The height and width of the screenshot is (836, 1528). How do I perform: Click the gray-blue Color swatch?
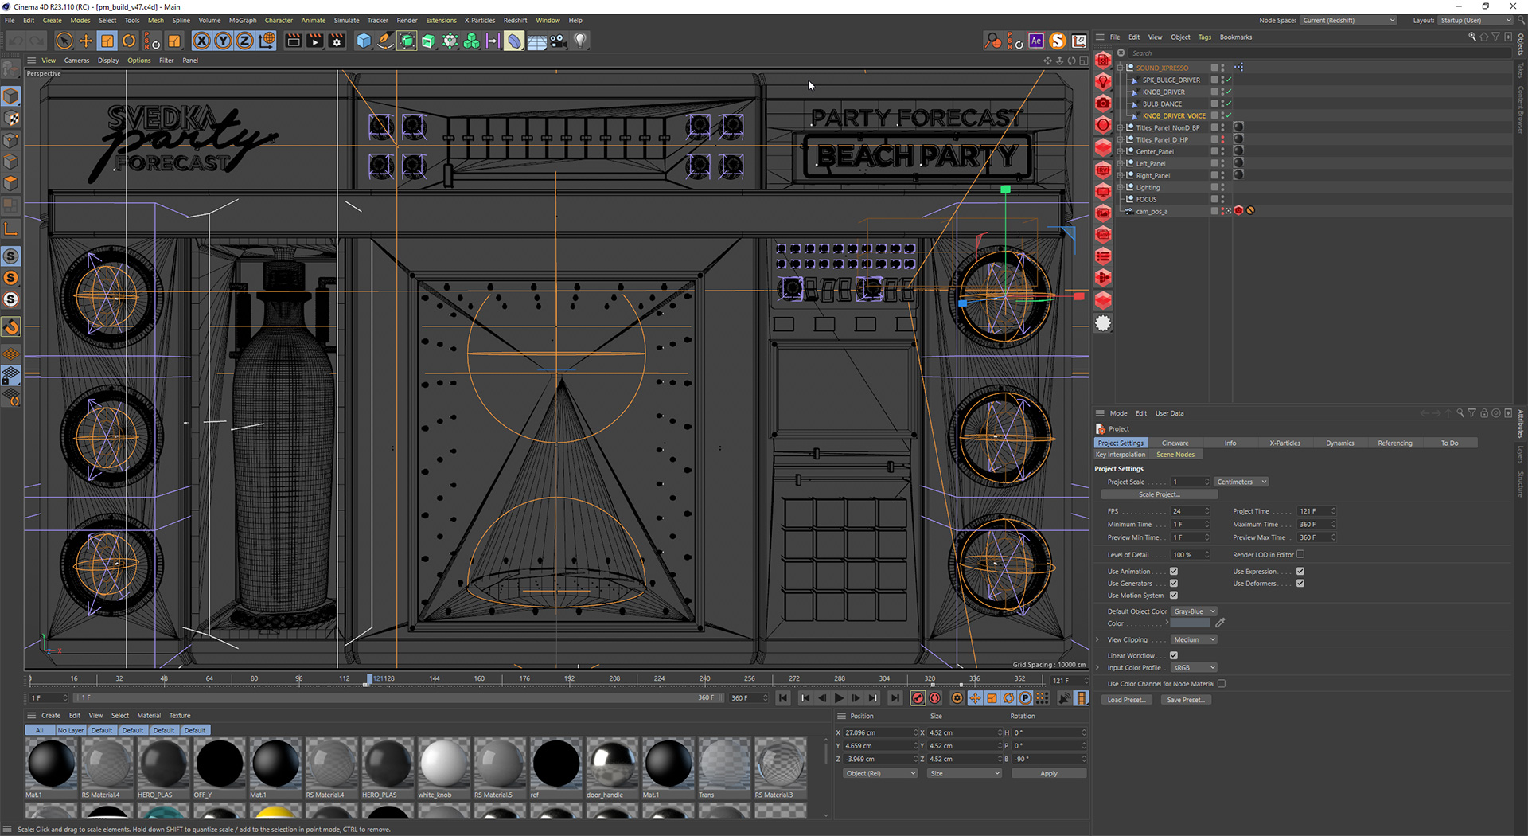pos(1190,623)
